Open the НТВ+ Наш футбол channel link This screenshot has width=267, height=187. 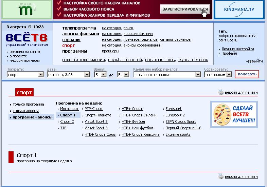click(x=137, y=128)
